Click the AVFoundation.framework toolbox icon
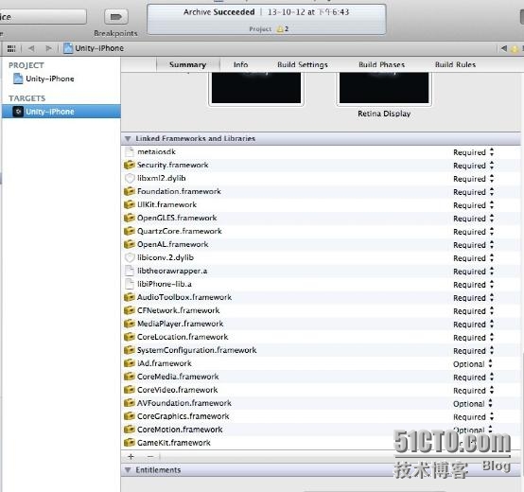 130,403
